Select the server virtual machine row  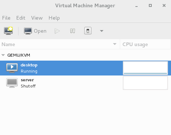(x=85, y=83)
